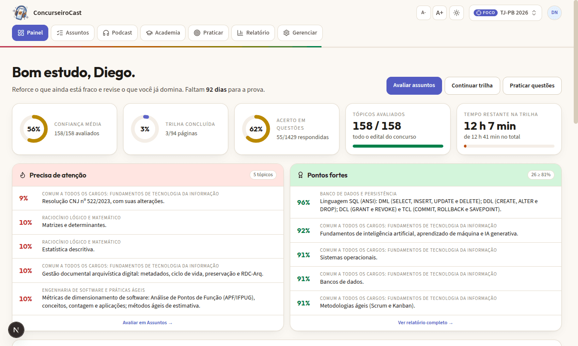Image resolution: width=578 pixels, height=346 pixels.
Task: Click the ConcurseiroCast logo icon
Action: (21, 13)
